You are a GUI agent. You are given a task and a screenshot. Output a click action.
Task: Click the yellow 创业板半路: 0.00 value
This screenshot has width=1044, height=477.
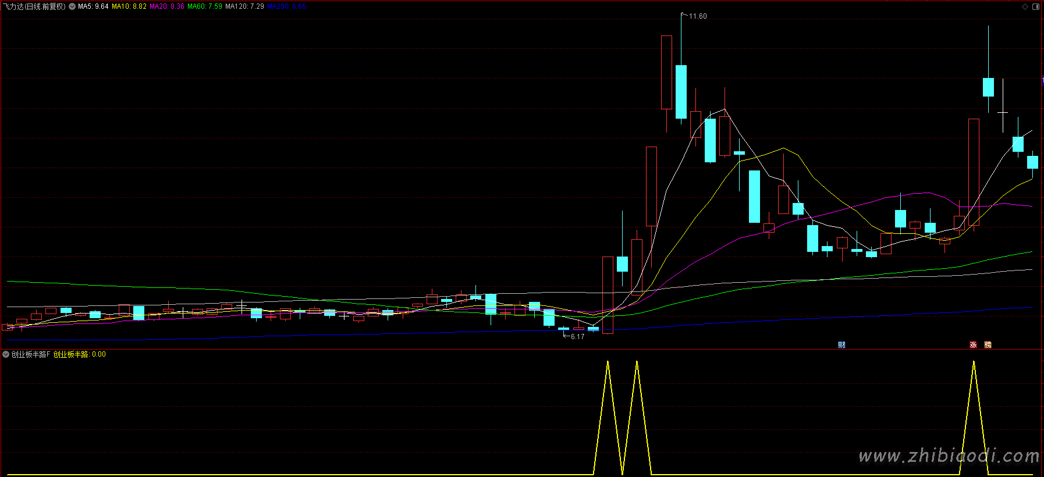pyautogui.click(x=80, y=354)
